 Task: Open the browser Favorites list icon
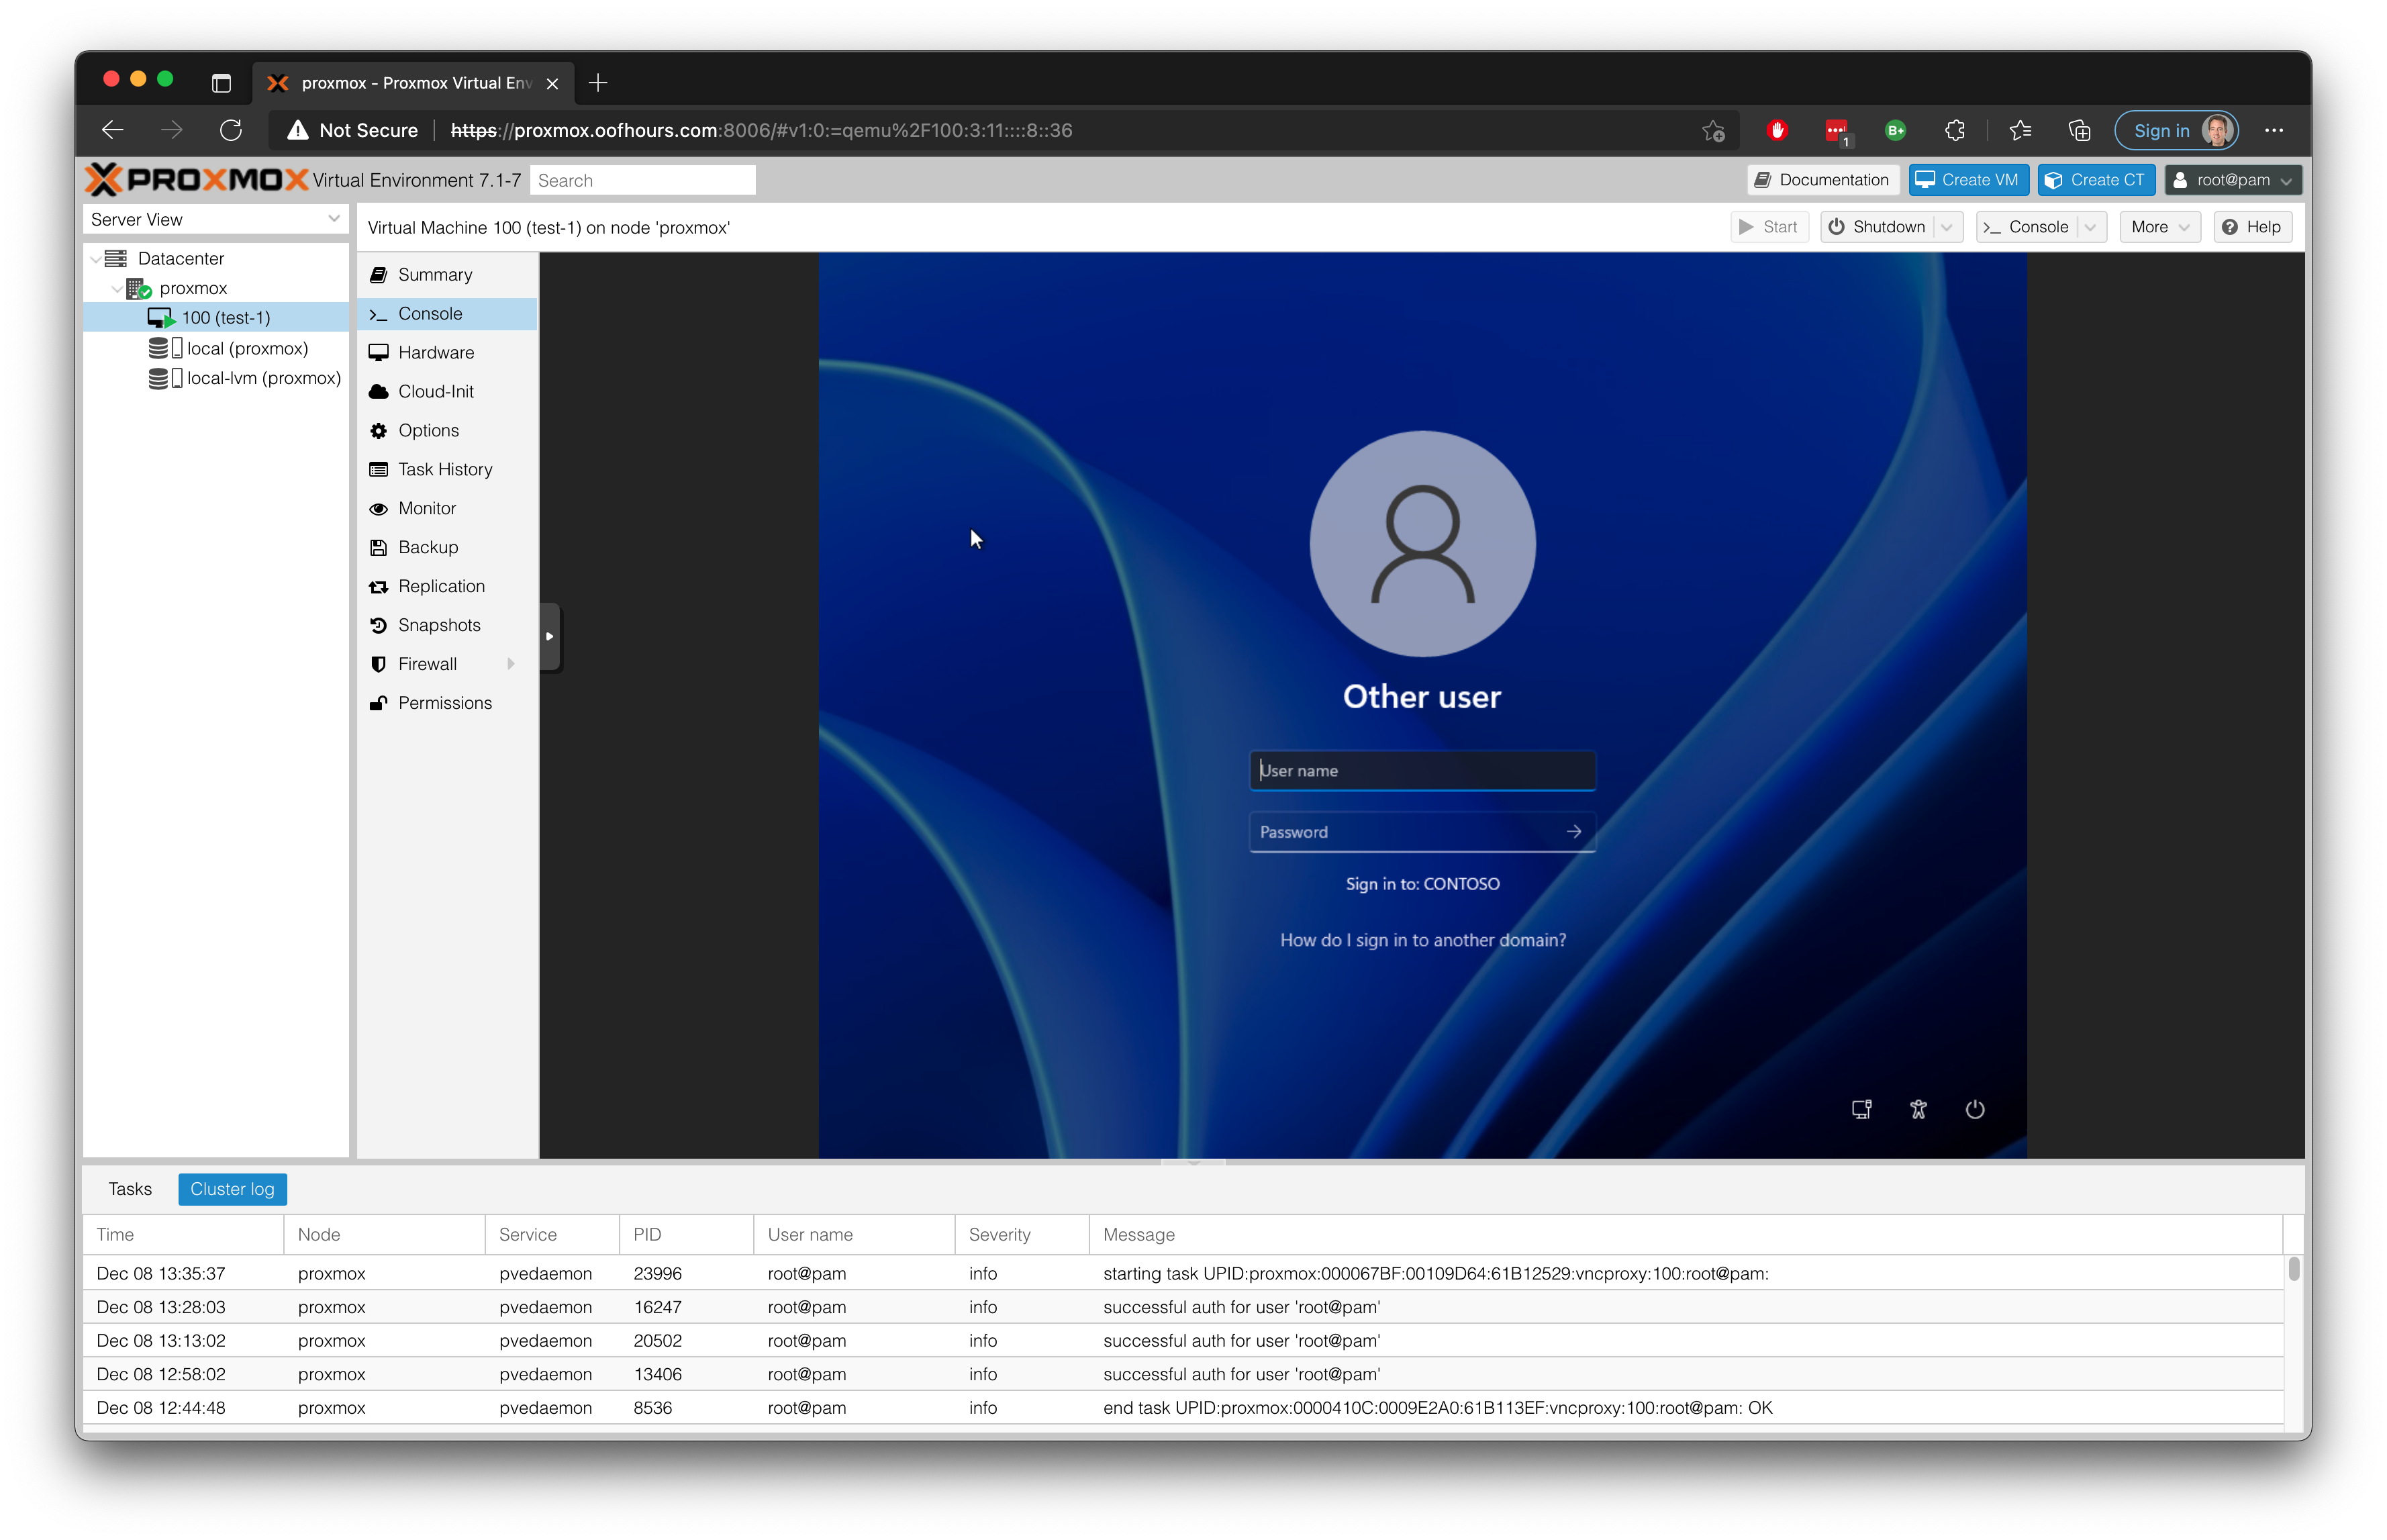coord(2020,131)
